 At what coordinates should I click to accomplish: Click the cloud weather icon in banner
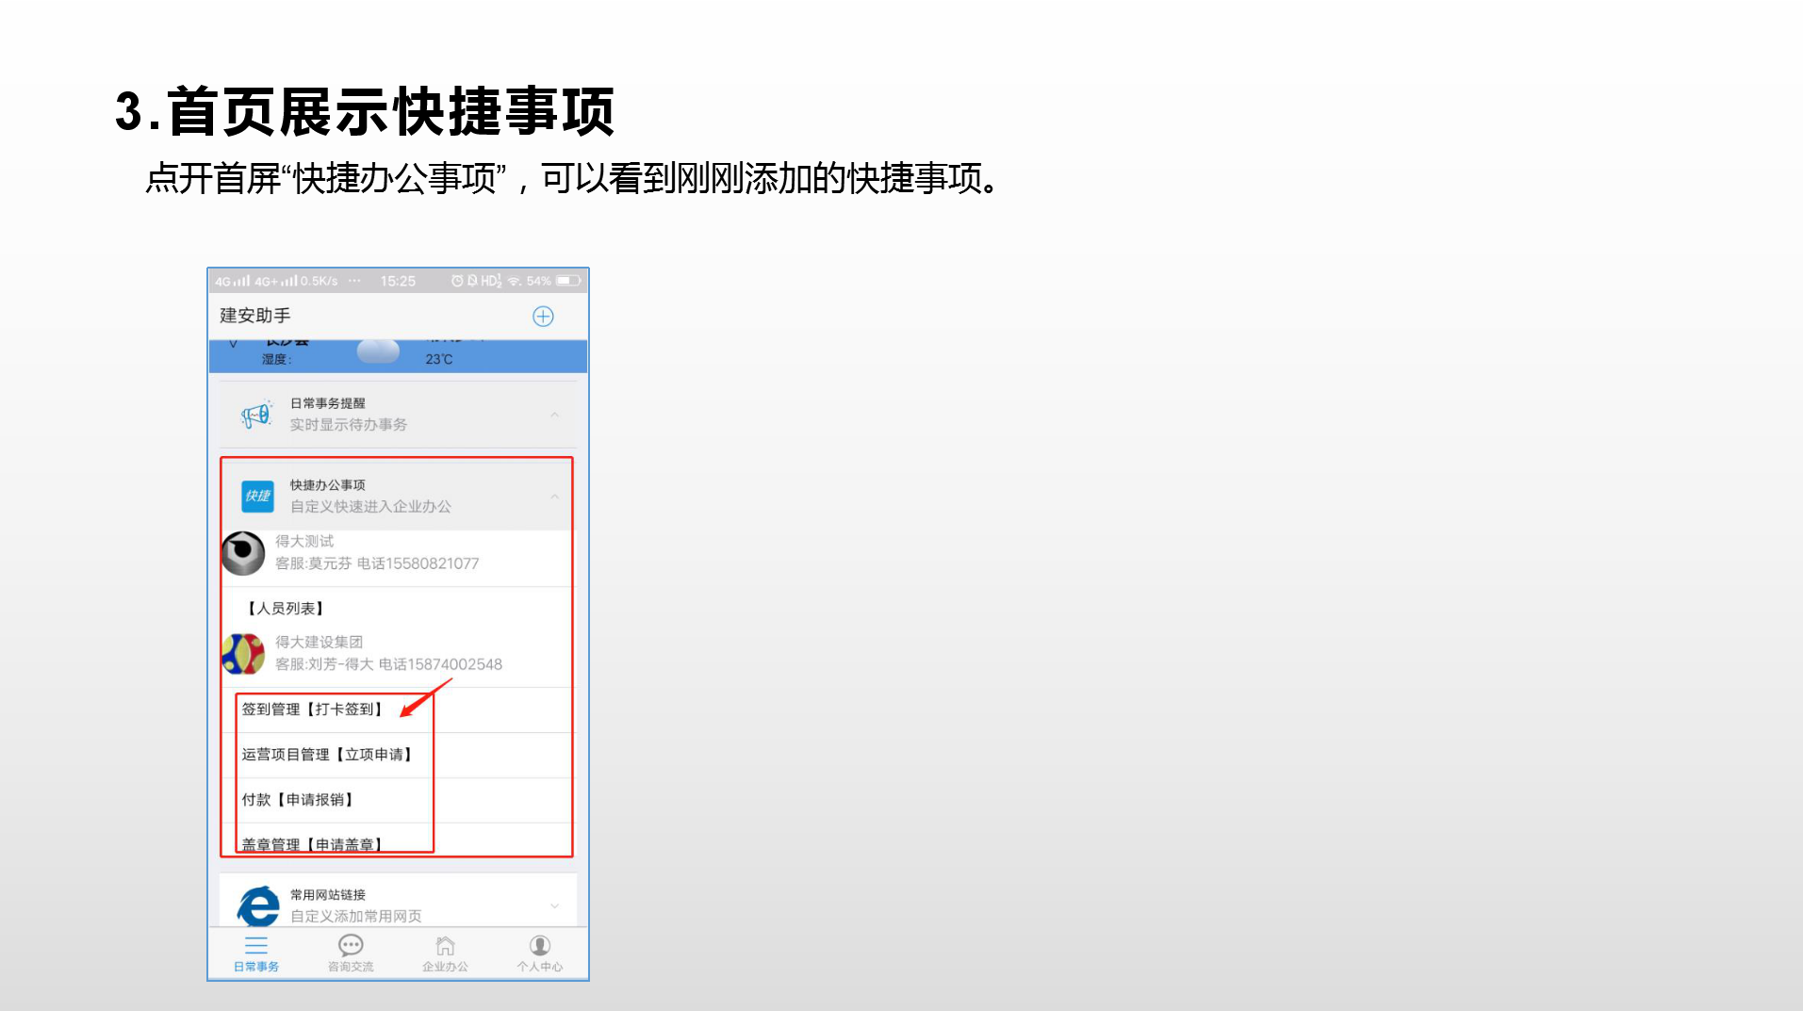(378, 351)
